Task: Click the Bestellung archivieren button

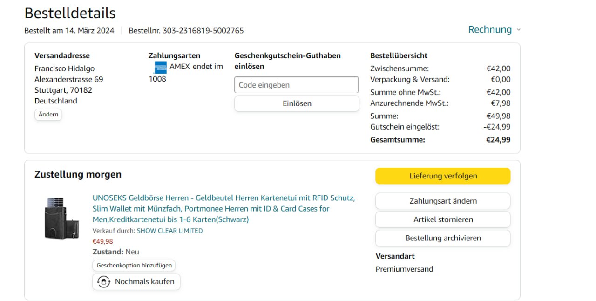Action: click(x=443, y=238)
